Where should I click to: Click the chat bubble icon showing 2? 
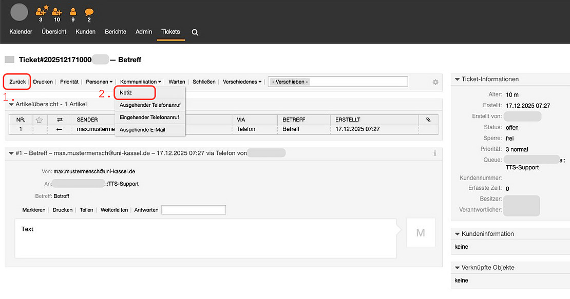point(89,11)
